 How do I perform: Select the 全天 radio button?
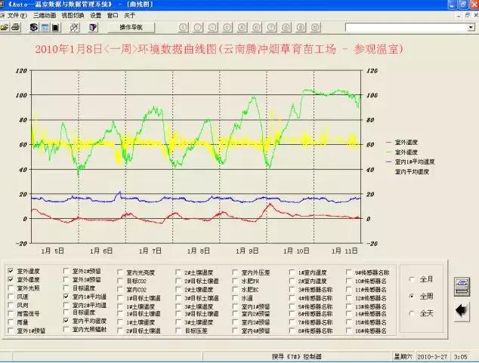410,313
